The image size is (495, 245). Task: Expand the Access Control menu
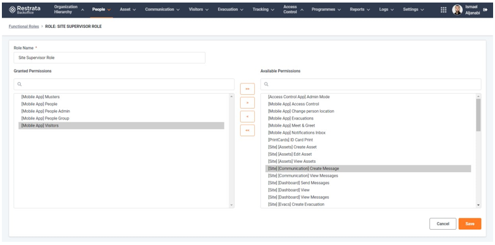pos(293,9)
